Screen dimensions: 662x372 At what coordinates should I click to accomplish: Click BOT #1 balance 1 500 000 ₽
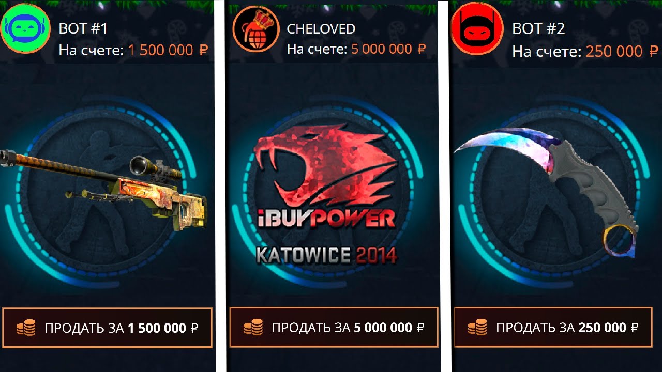click(168, 51)
